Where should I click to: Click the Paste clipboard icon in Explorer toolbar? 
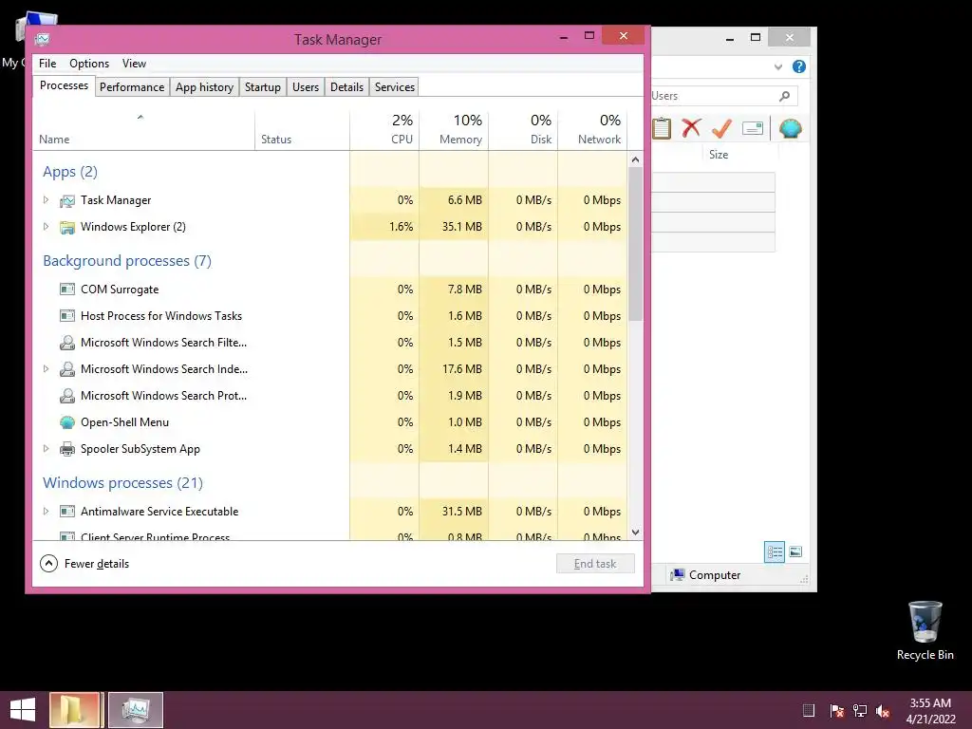[662, 128]
